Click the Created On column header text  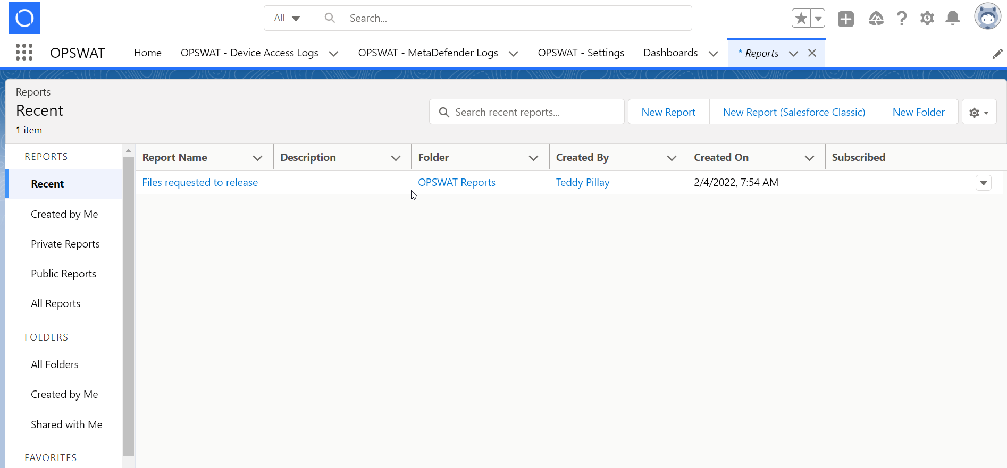[721, 157]
